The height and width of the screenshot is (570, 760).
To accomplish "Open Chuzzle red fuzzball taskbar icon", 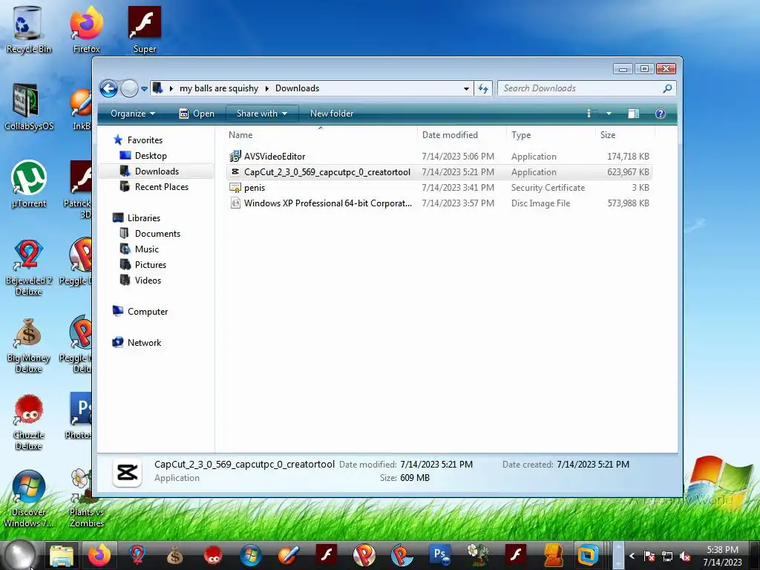I will [213, 555].
